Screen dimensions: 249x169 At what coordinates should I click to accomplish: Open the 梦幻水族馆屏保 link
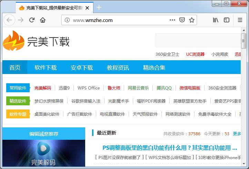49,101
